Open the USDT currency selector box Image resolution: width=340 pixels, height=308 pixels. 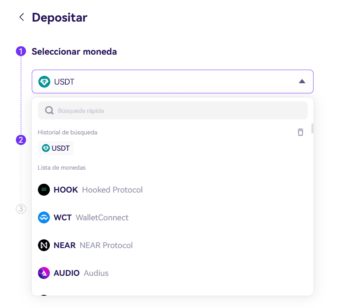172,82
